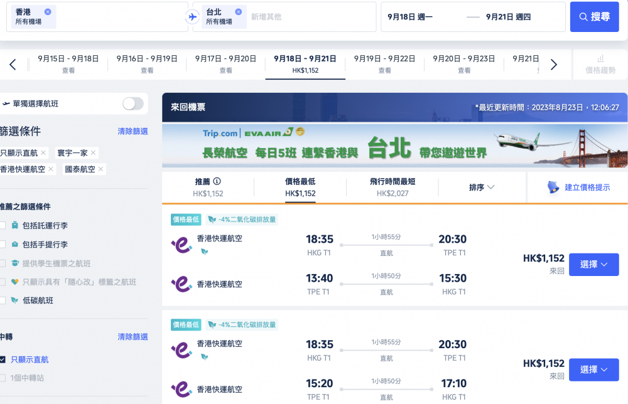Check 包括手提行李 checkbox

click(3, 245)
